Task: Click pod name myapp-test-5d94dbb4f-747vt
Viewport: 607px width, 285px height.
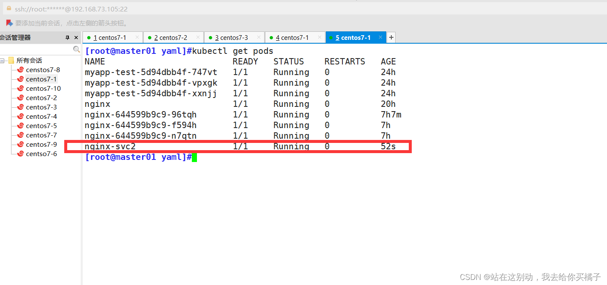Action: point(151,72)
